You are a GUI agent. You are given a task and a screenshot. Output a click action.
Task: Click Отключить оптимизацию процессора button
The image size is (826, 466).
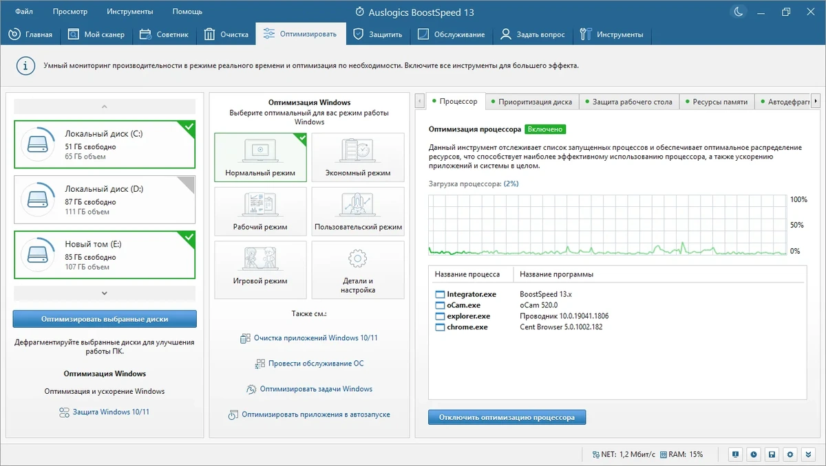507,417
